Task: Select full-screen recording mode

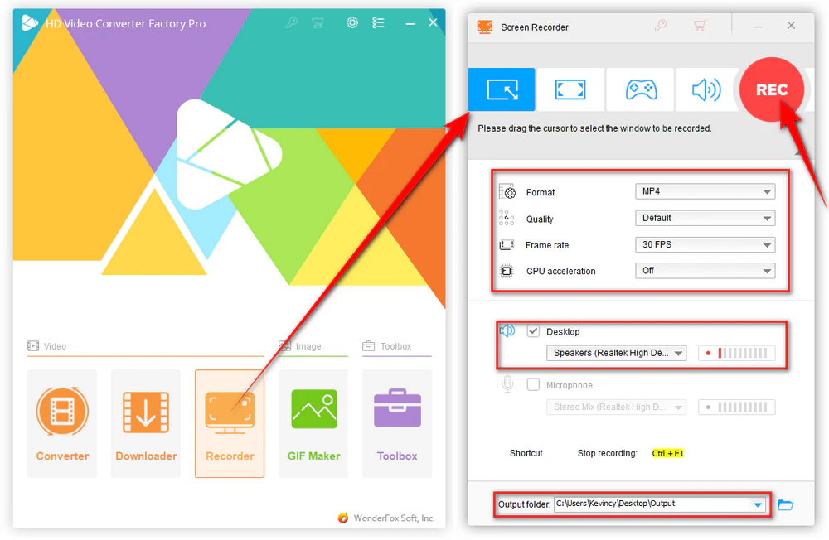Action: [x=570, y=89]
